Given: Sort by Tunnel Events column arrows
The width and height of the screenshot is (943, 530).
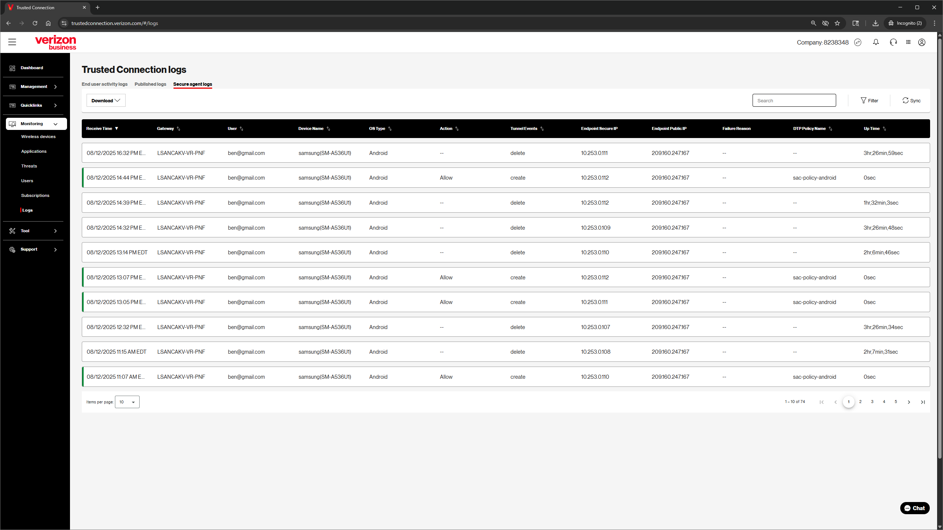Looking at the screenshot, I should tap(542, 129).
